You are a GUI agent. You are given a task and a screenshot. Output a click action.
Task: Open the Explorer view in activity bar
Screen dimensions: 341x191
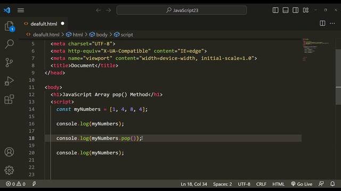[10, 26]
